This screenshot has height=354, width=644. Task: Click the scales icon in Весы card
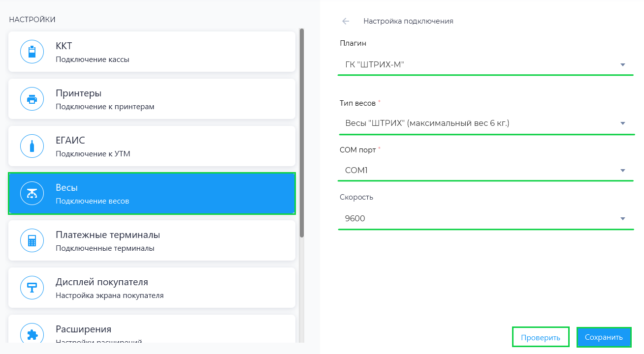click(x=32, y=193)
